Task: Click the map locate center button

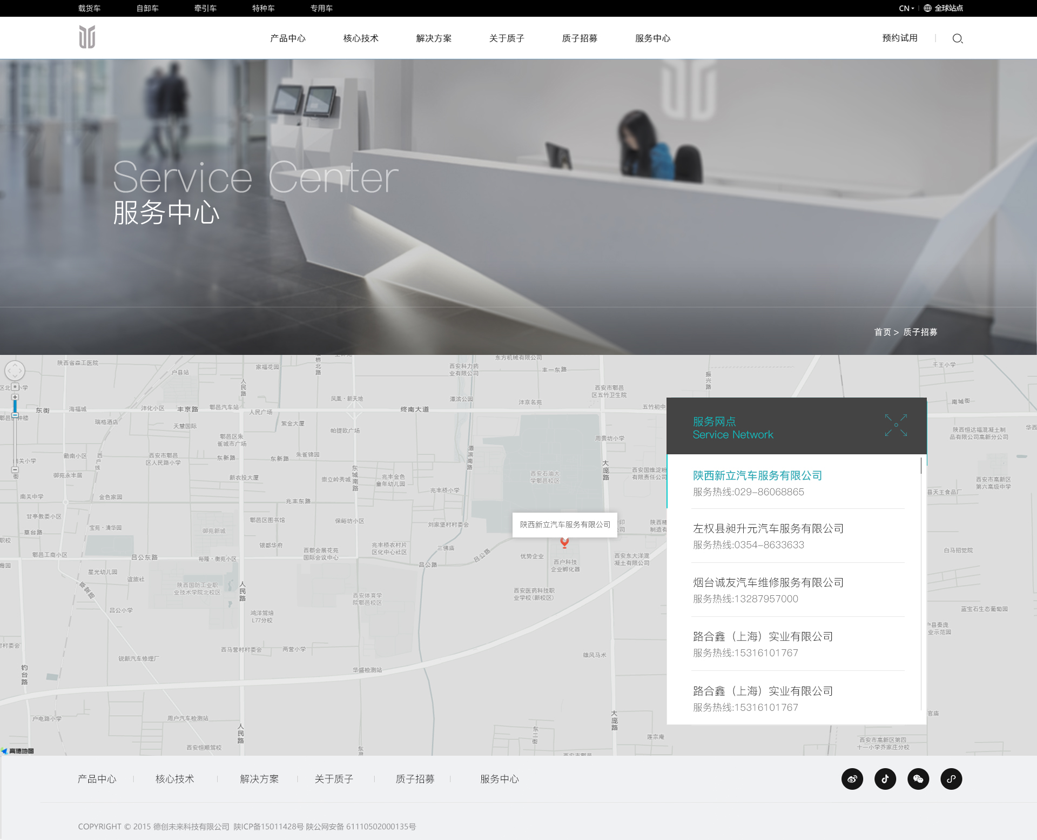Action: click(x=15, y=387)
